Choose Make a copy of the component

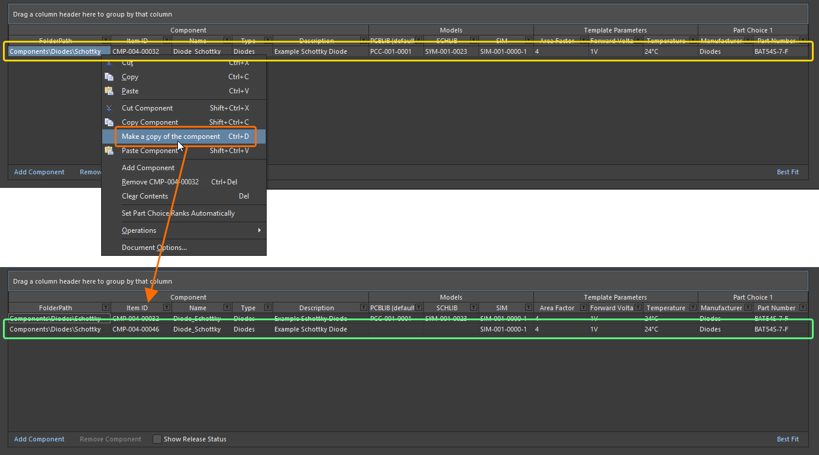click(x=171, y=136)
